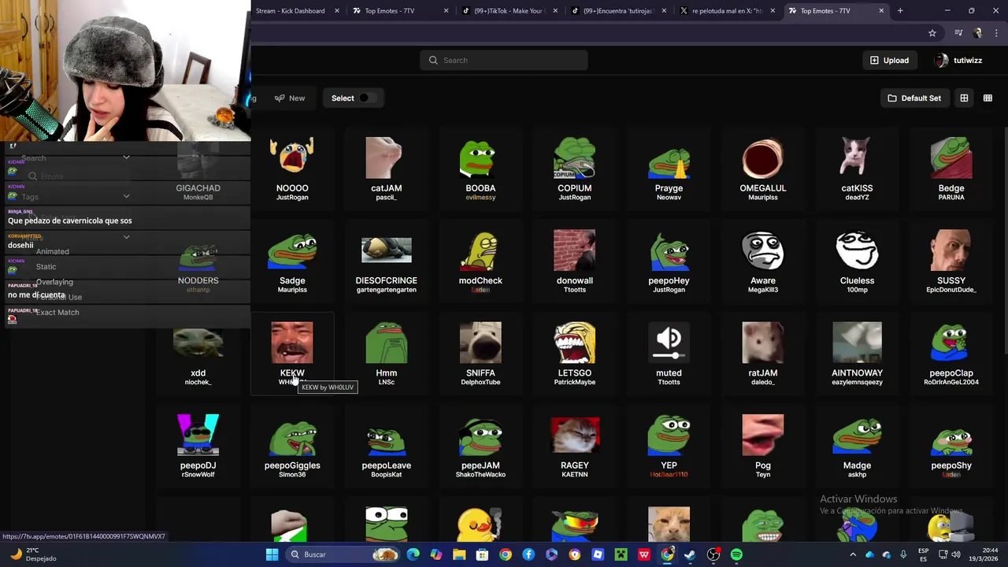
Task: Launch Microsoft Edge from taskbar
Action: (413, 554)
